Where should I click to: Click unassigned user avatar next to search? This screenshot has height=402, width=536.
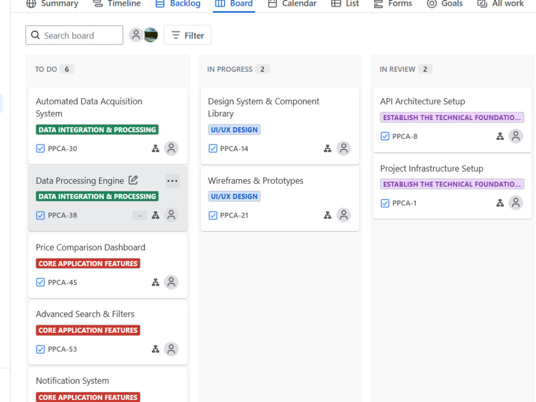tap(136, 35)
